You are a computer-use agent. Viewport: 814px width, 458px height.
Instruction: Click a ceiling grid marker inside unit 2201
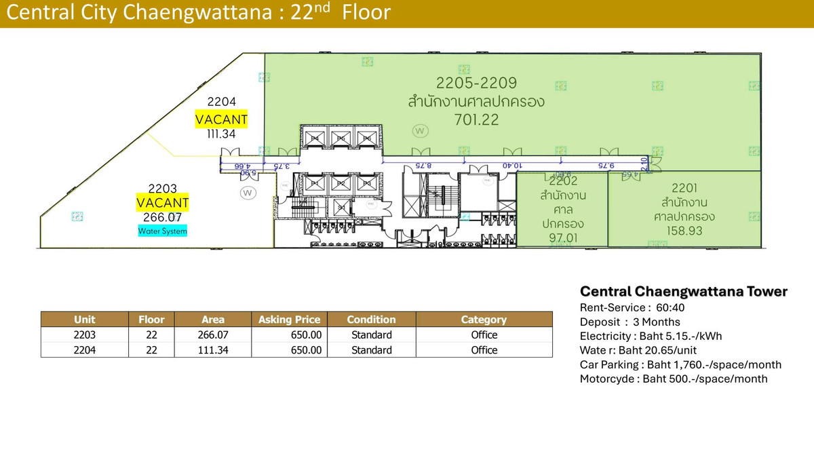pyautogui.click(x=754, y=215)
